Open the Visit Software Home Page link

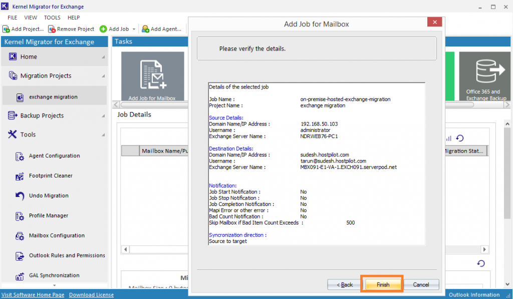(x=33, y=294)
